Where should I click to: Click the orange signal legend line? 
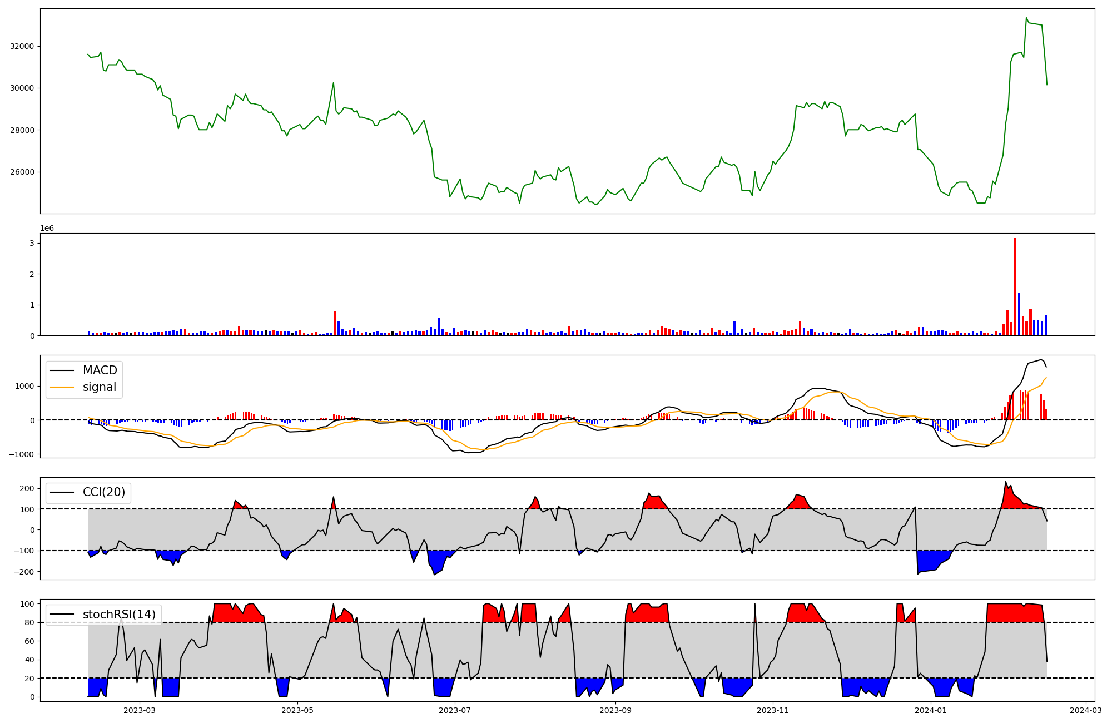(x=62, y=387)
